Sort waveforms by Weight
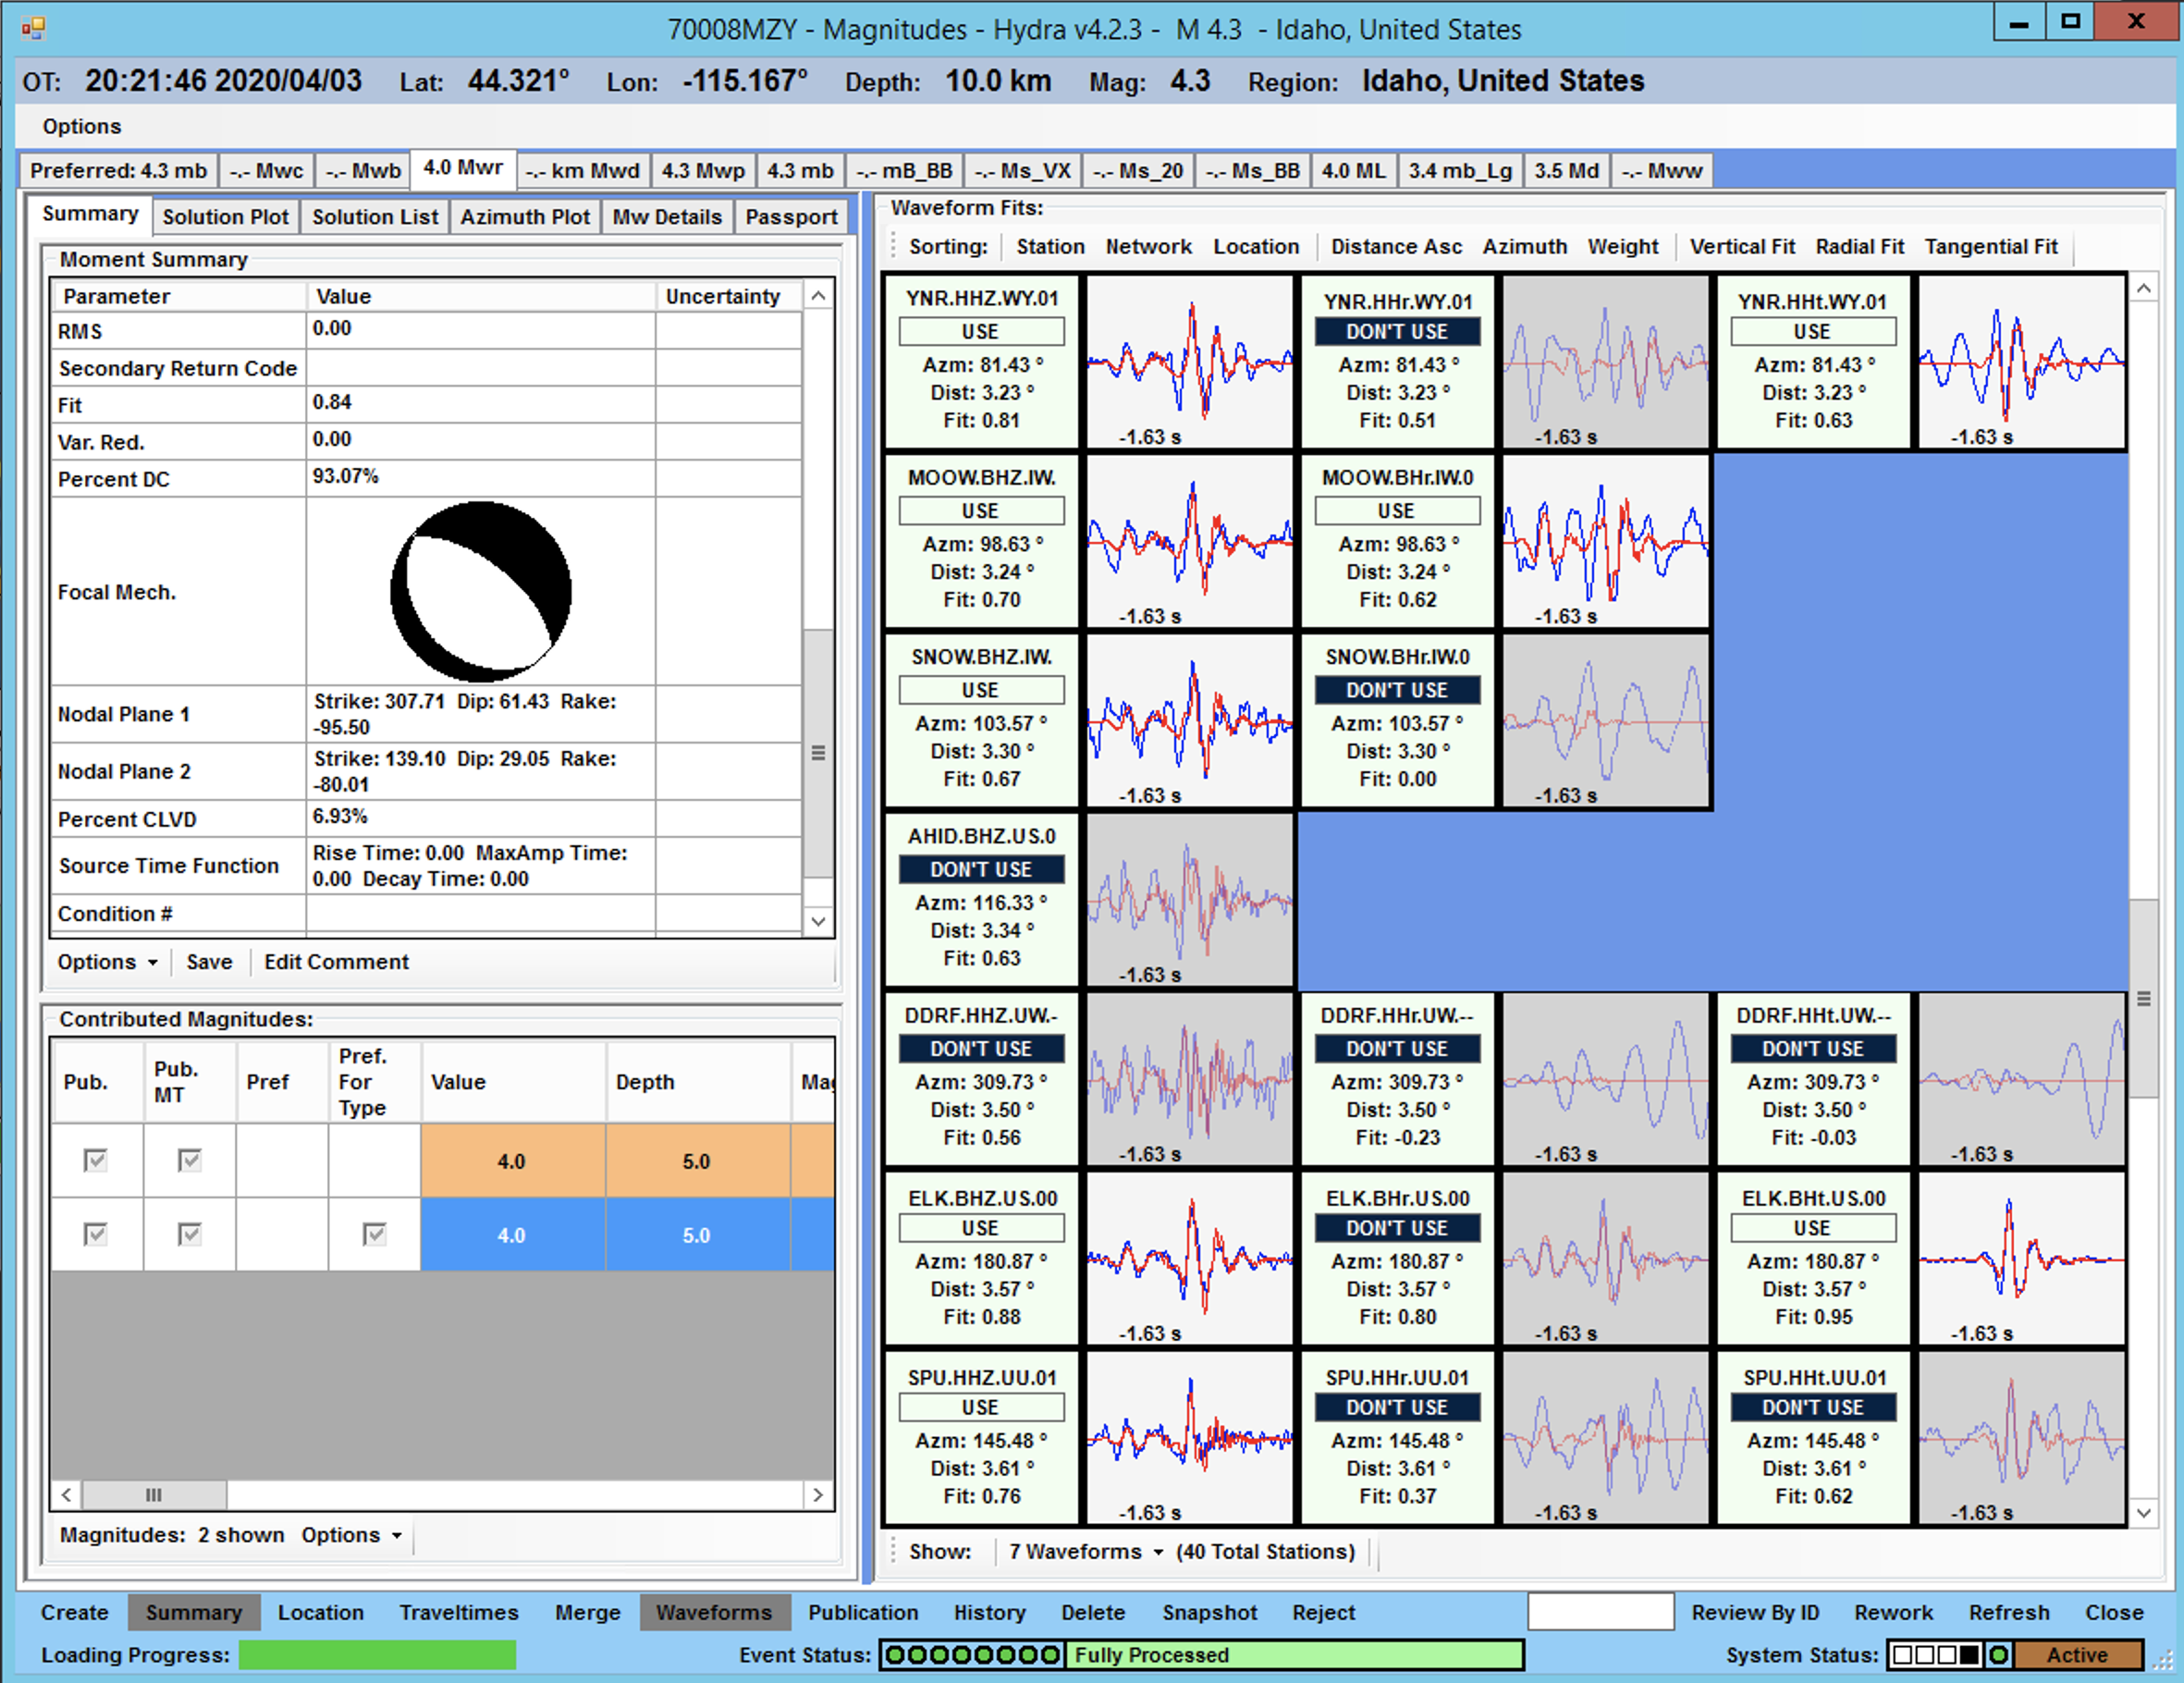Viewport: 2184px width, 1683px height. click(x=1622, y=247)
